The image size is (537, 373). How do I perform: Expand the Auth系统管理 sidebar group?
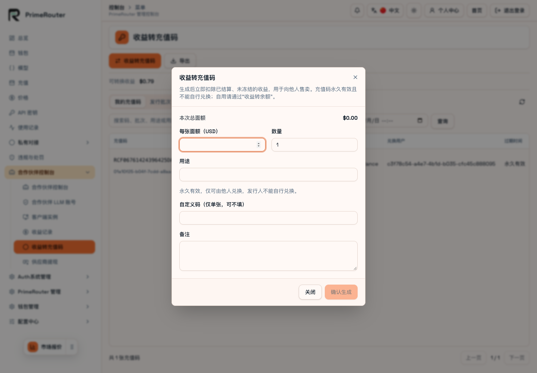[50, 277]
